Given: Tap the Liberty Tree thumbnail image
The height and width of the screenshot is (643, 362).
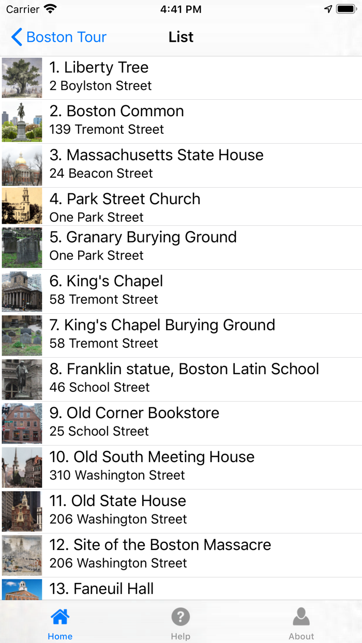Looking at the screenshot, I should pyautogui.click(x=21, y=78).
